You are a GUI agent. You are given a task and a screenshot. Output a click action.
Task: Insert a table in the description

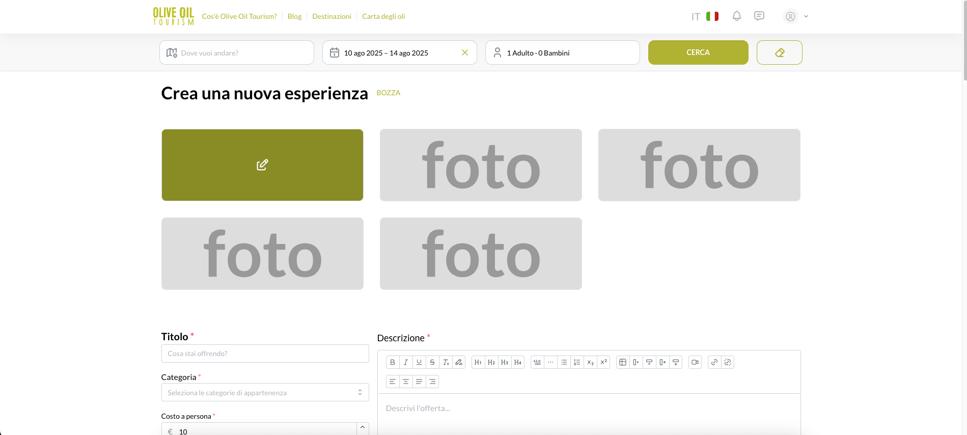pos(623,362)
